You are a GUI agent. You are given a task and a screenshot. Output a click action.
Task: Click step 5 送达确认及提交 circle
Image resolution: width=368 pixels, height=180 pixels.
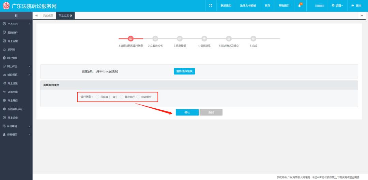click(x=229, y=38)
